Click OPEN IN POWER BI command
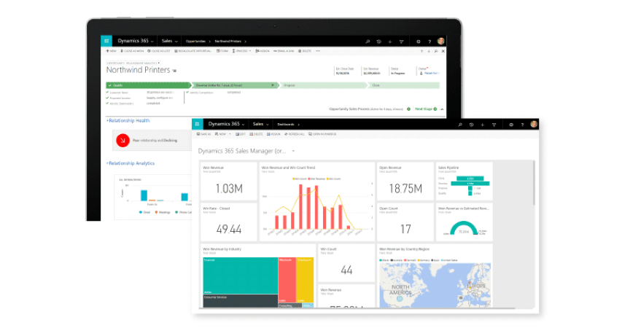This screenshot has height=328, width=622. [x=322, y=134]
